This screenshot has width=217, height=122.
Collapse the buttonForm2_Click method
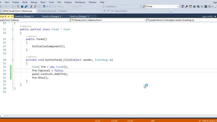pos(13,60)
